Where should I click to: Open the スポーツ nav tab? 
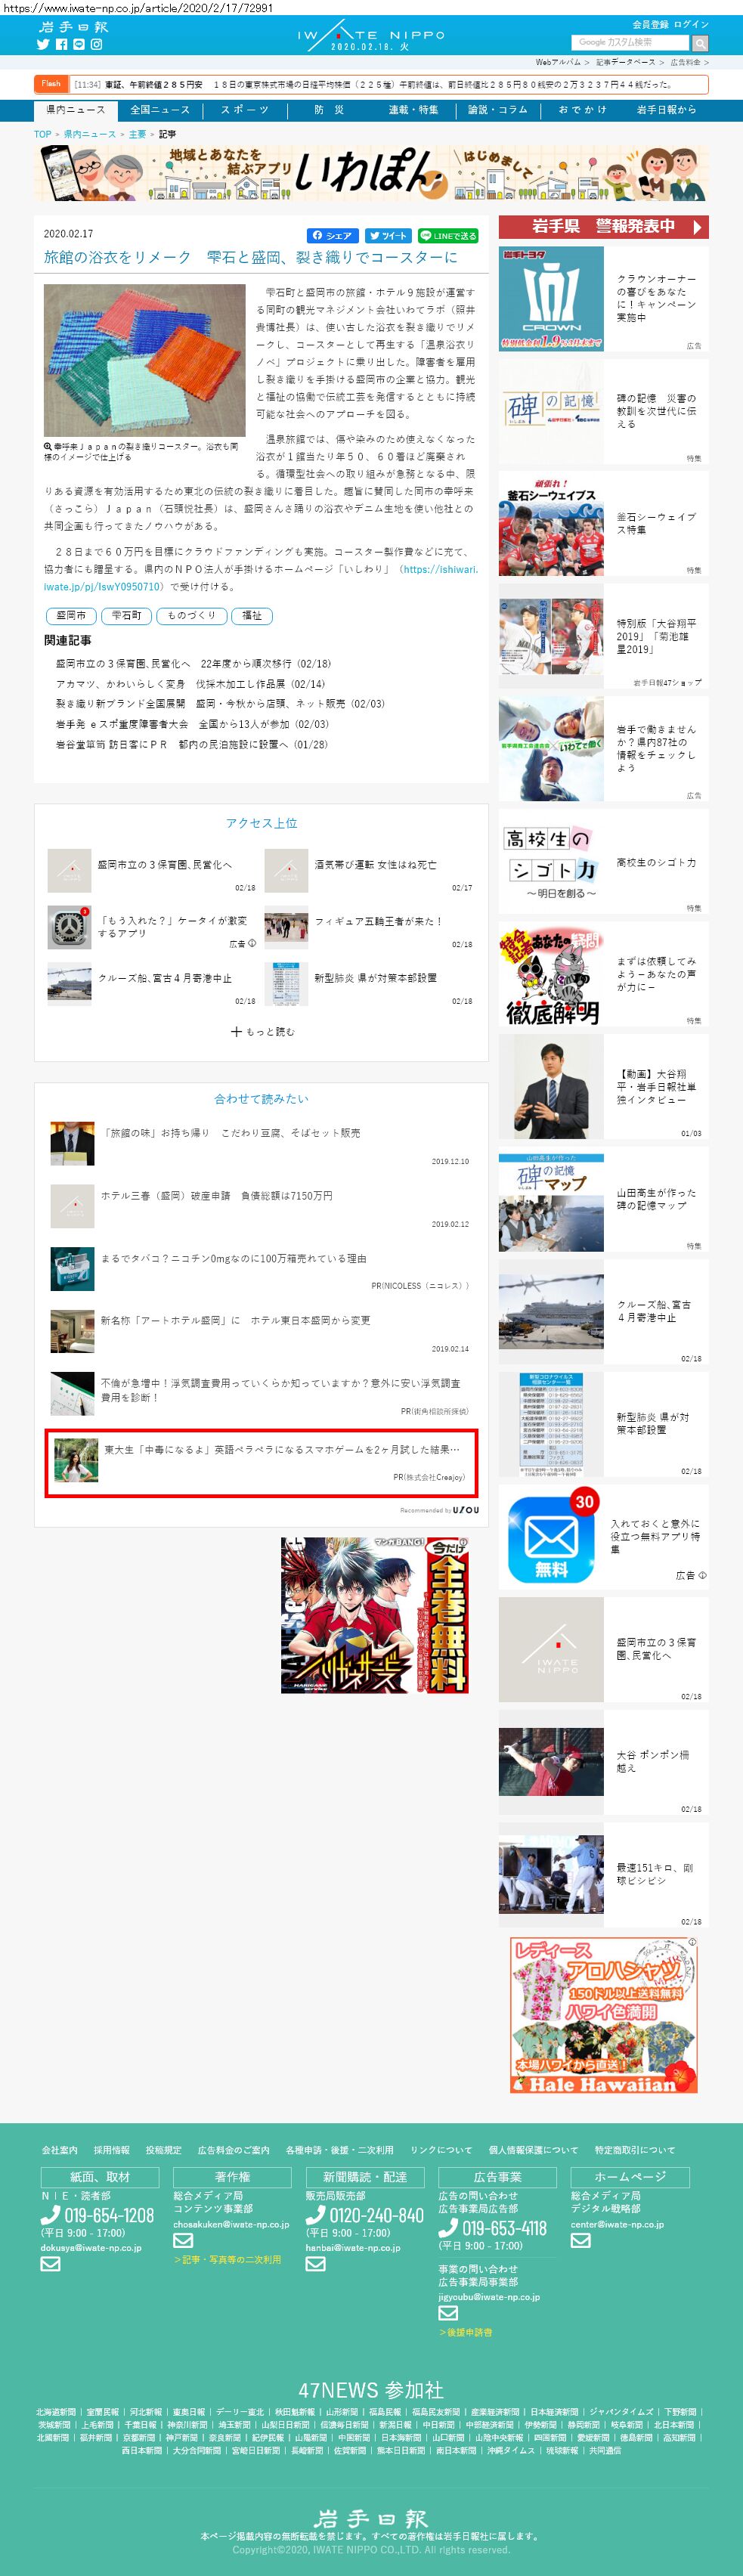pyautogui.click(x=245, y=110)
